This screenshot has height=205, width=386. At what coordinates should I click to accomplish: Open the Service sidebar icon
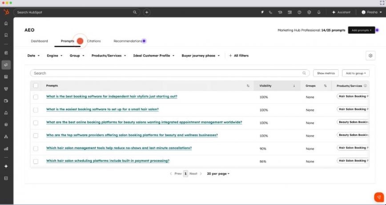pos(6,113)
